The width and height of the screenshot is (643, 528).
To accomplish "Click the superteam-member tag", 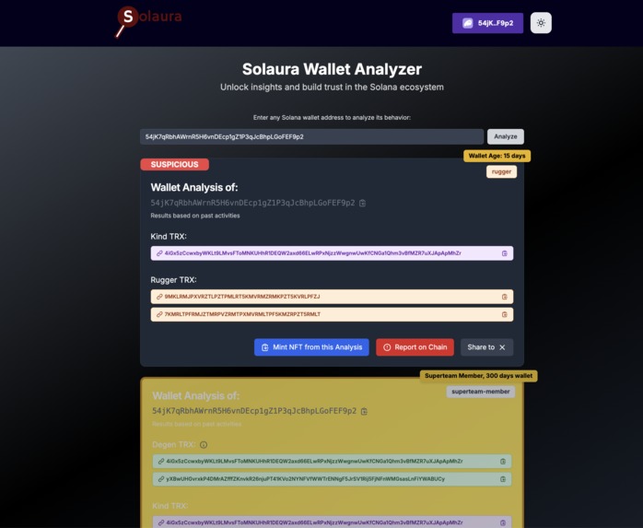I will (481, 392).
